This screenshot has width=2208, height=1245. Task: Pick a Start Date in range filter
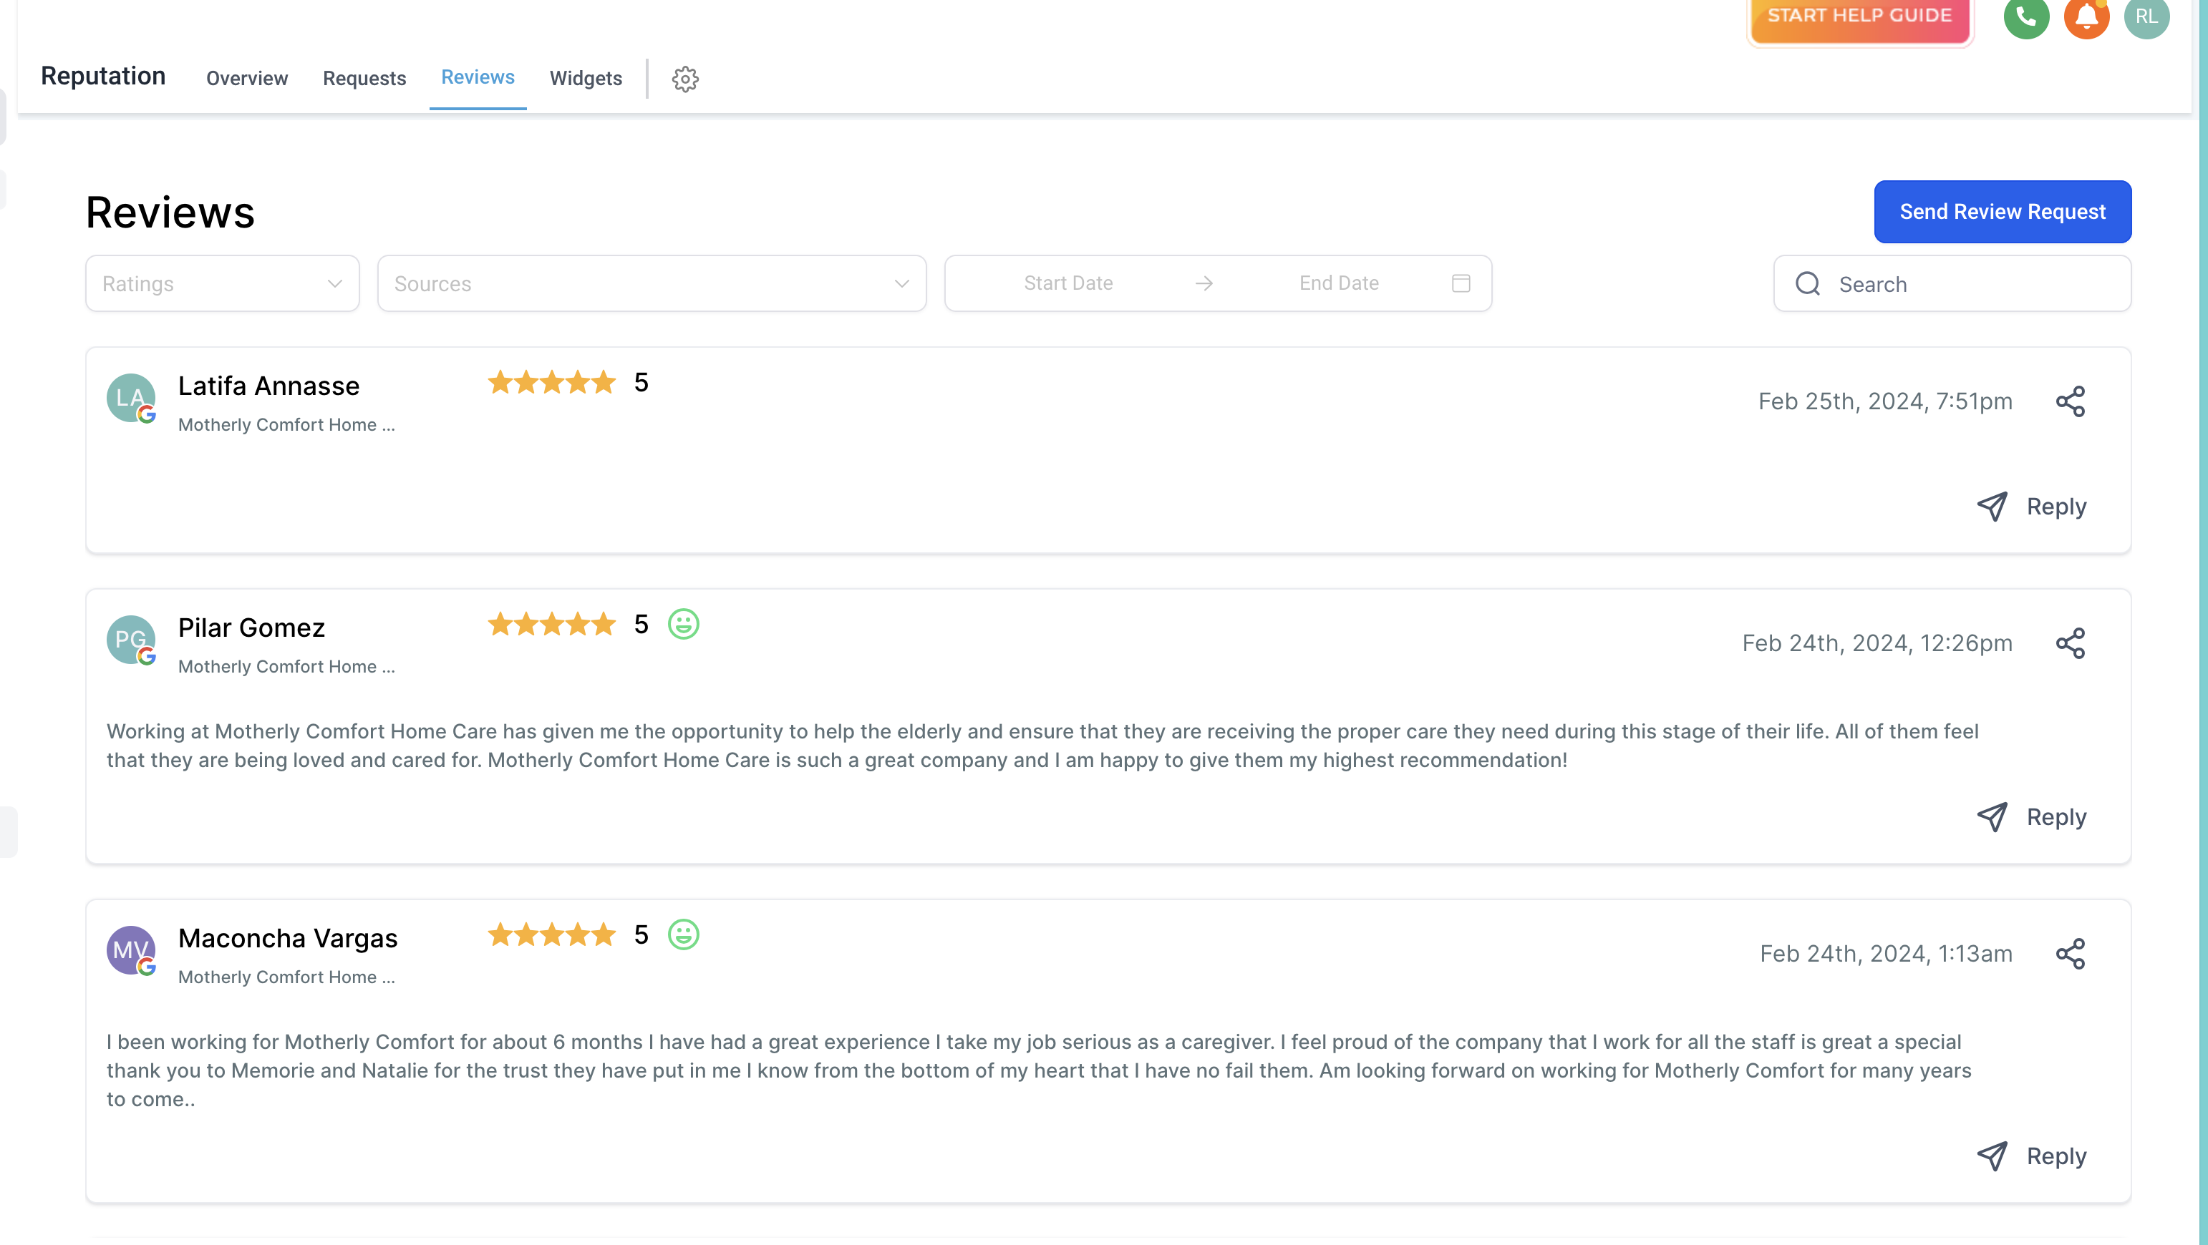click(x=1068, y=283)
